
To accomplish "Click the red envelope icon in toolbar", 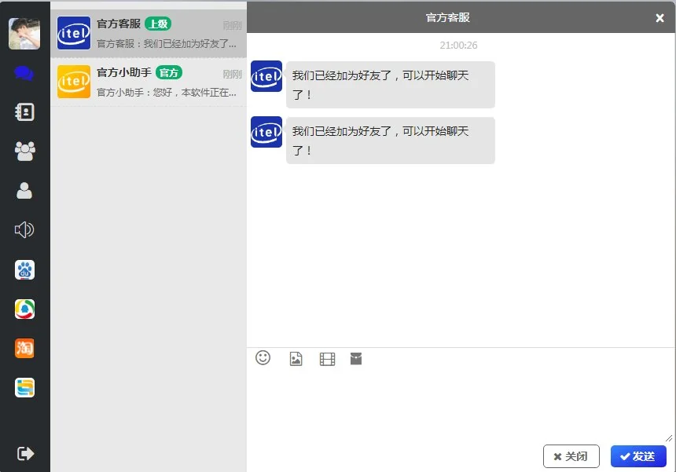I will 356,359.
